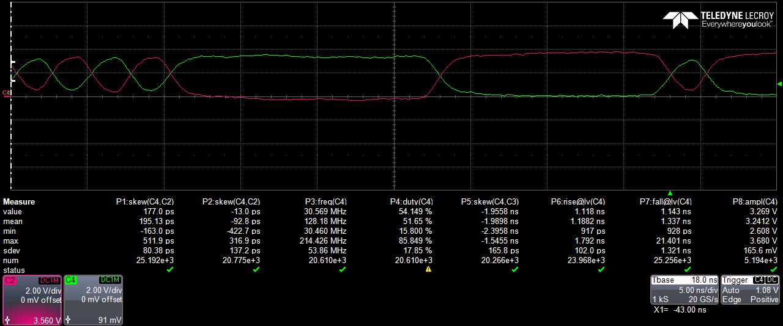Click the Measure table title
This screenshot has height=326, width=783.
[19, 202]
